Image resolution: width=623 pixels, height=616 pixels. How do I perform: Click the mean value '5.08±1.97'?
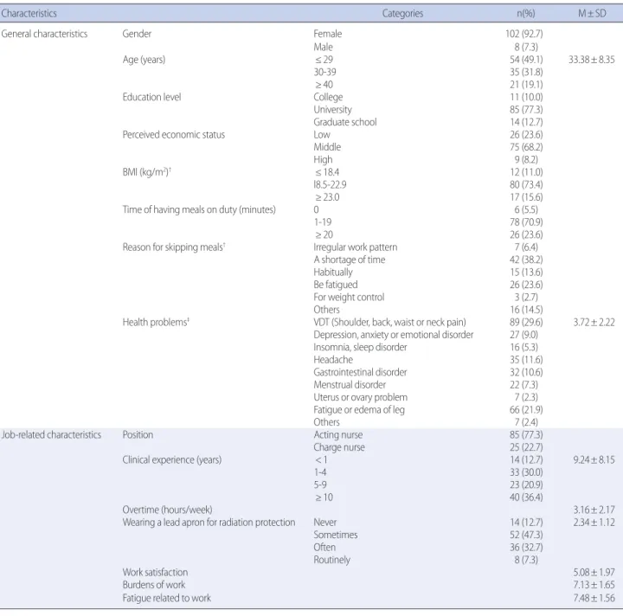[x=594, y=573]
